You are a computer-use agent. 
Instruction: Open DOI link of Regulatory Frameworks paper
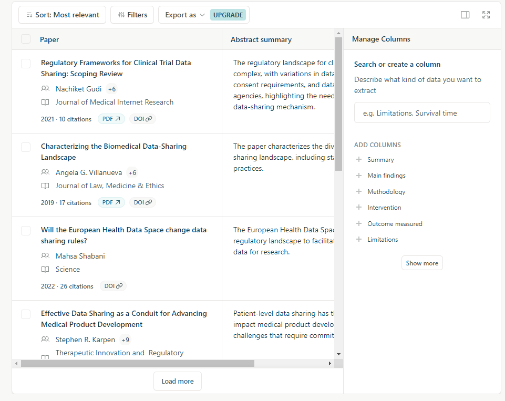tap(143, 119)
